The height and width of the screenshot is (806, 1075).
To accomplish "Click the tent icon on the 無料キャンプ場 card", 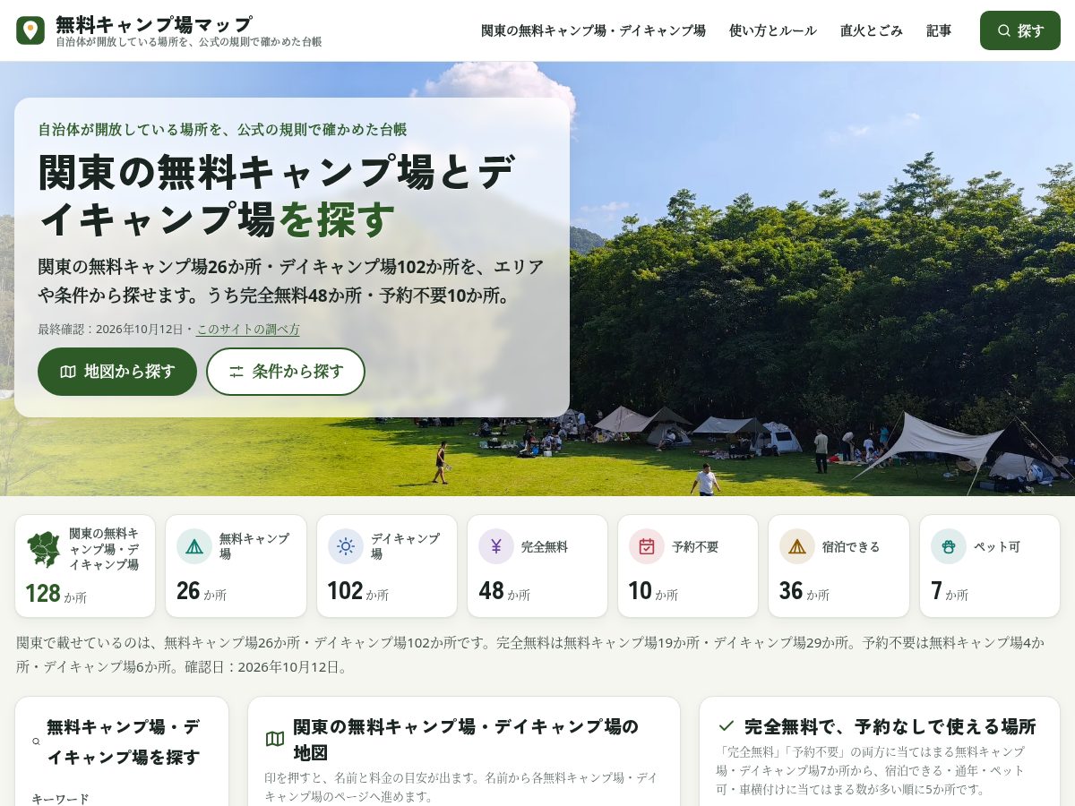I will pyautogui.click(x=194, y=546).
